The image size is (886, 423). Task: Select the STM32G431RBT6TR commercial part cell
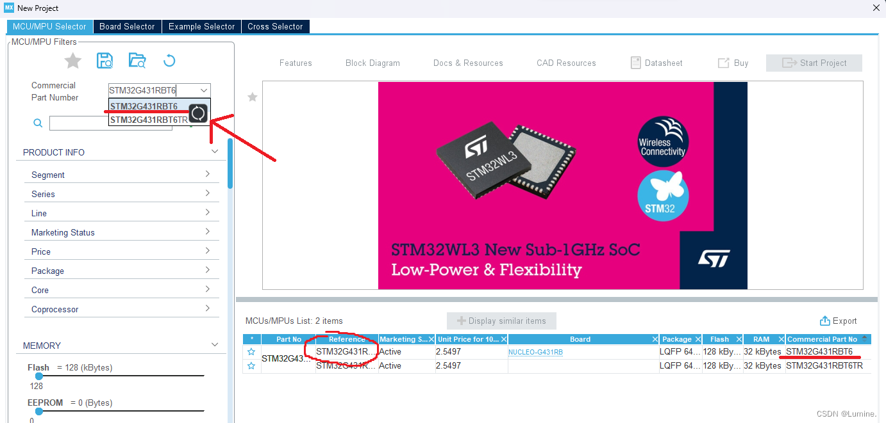point(828,366)
